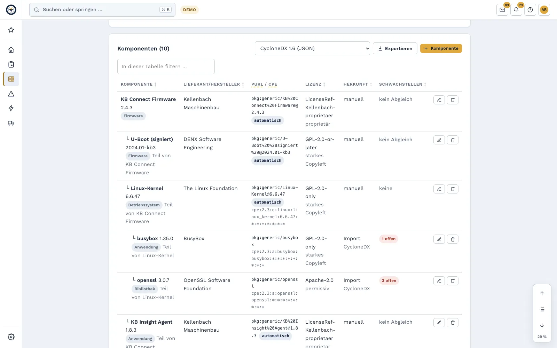Open the mail inbox with 83 badge
Viewport: 557px width, 348px height.
tap(502, 10)
